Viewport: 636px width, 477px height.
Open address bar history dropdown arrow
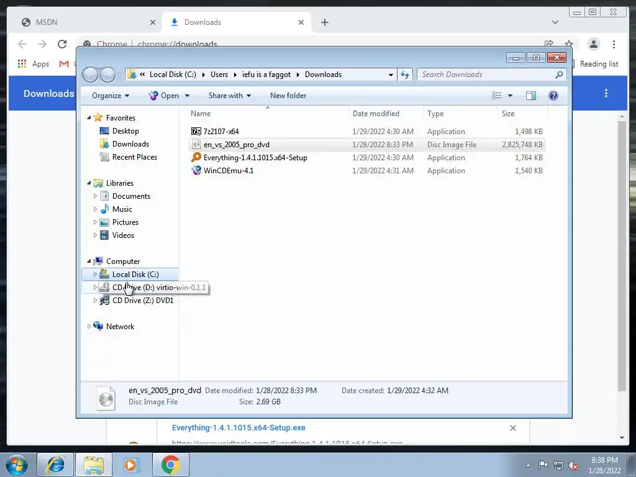click(391, 75)
